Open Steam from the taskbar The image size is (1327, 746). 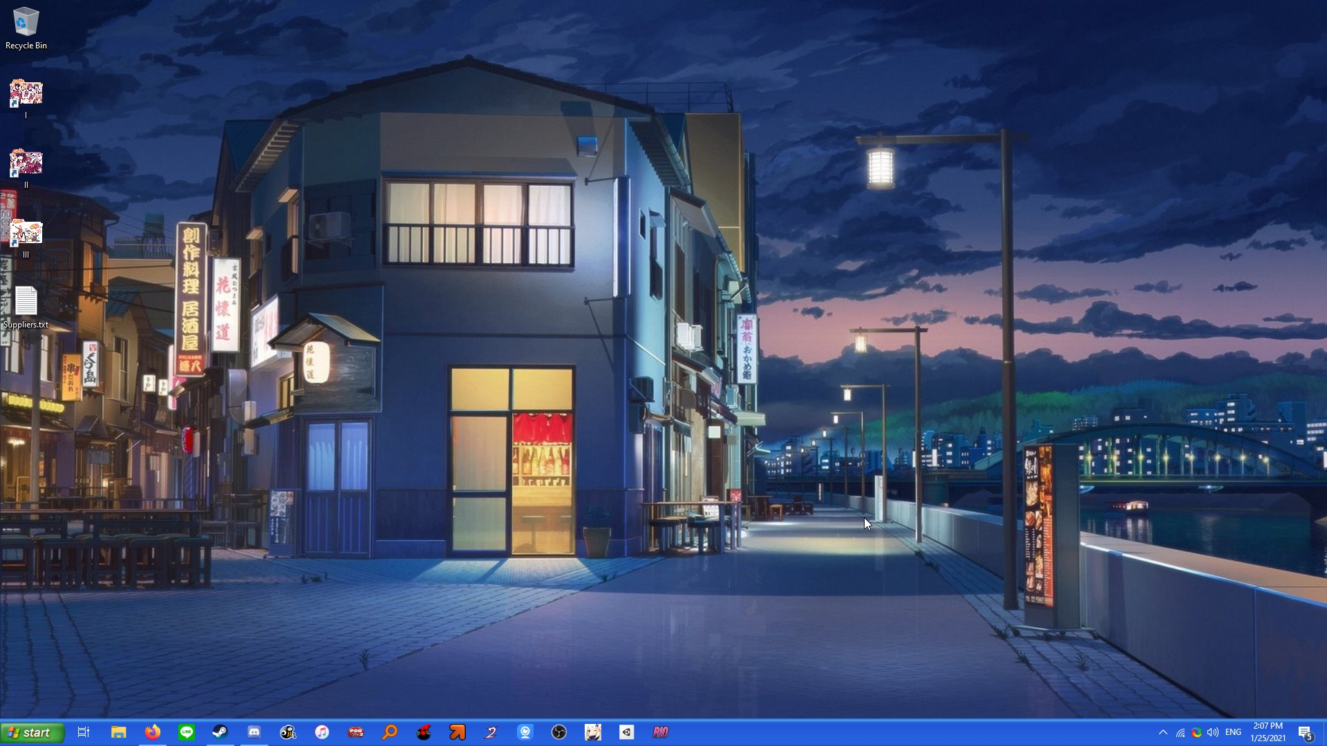[220, 732]
